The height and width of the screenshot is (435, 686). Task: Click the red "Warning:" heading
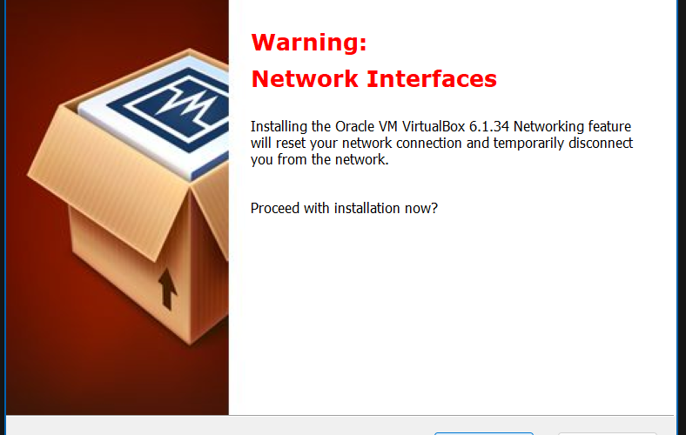309,43
